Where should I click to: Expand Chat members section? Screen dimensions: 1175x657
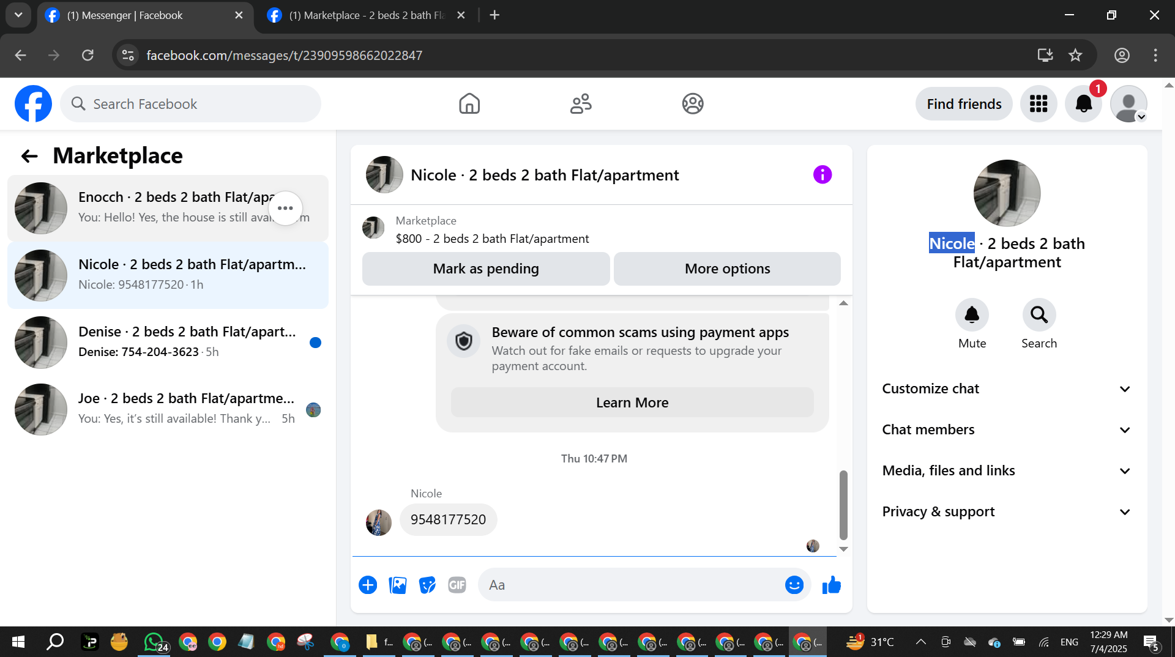coord(1007,429)
